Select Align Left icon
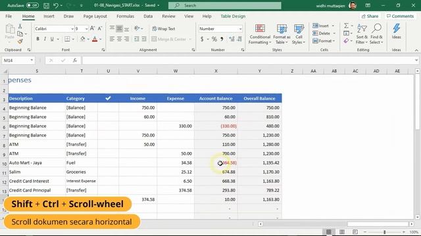The height and width of the screenshot is (236, 421). (x=112, y=39)
